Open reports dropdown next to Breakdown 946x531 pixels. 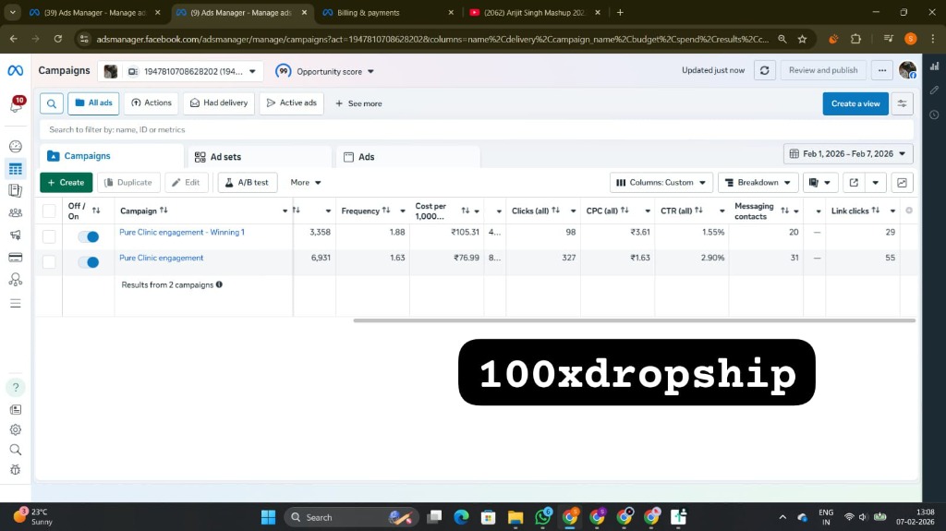pyautogui.click(x=820, y=183)
